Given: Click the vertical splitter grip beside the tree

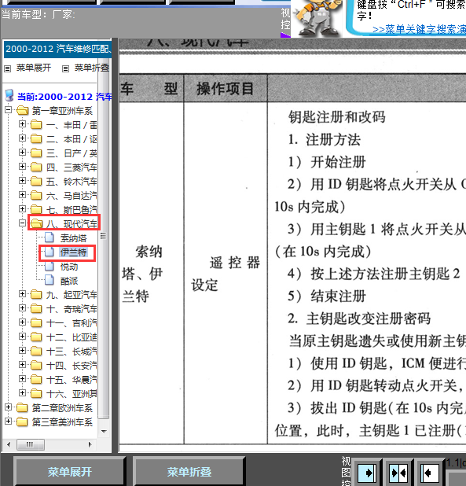Looking at the screenshot, I should tap(104, 236).
